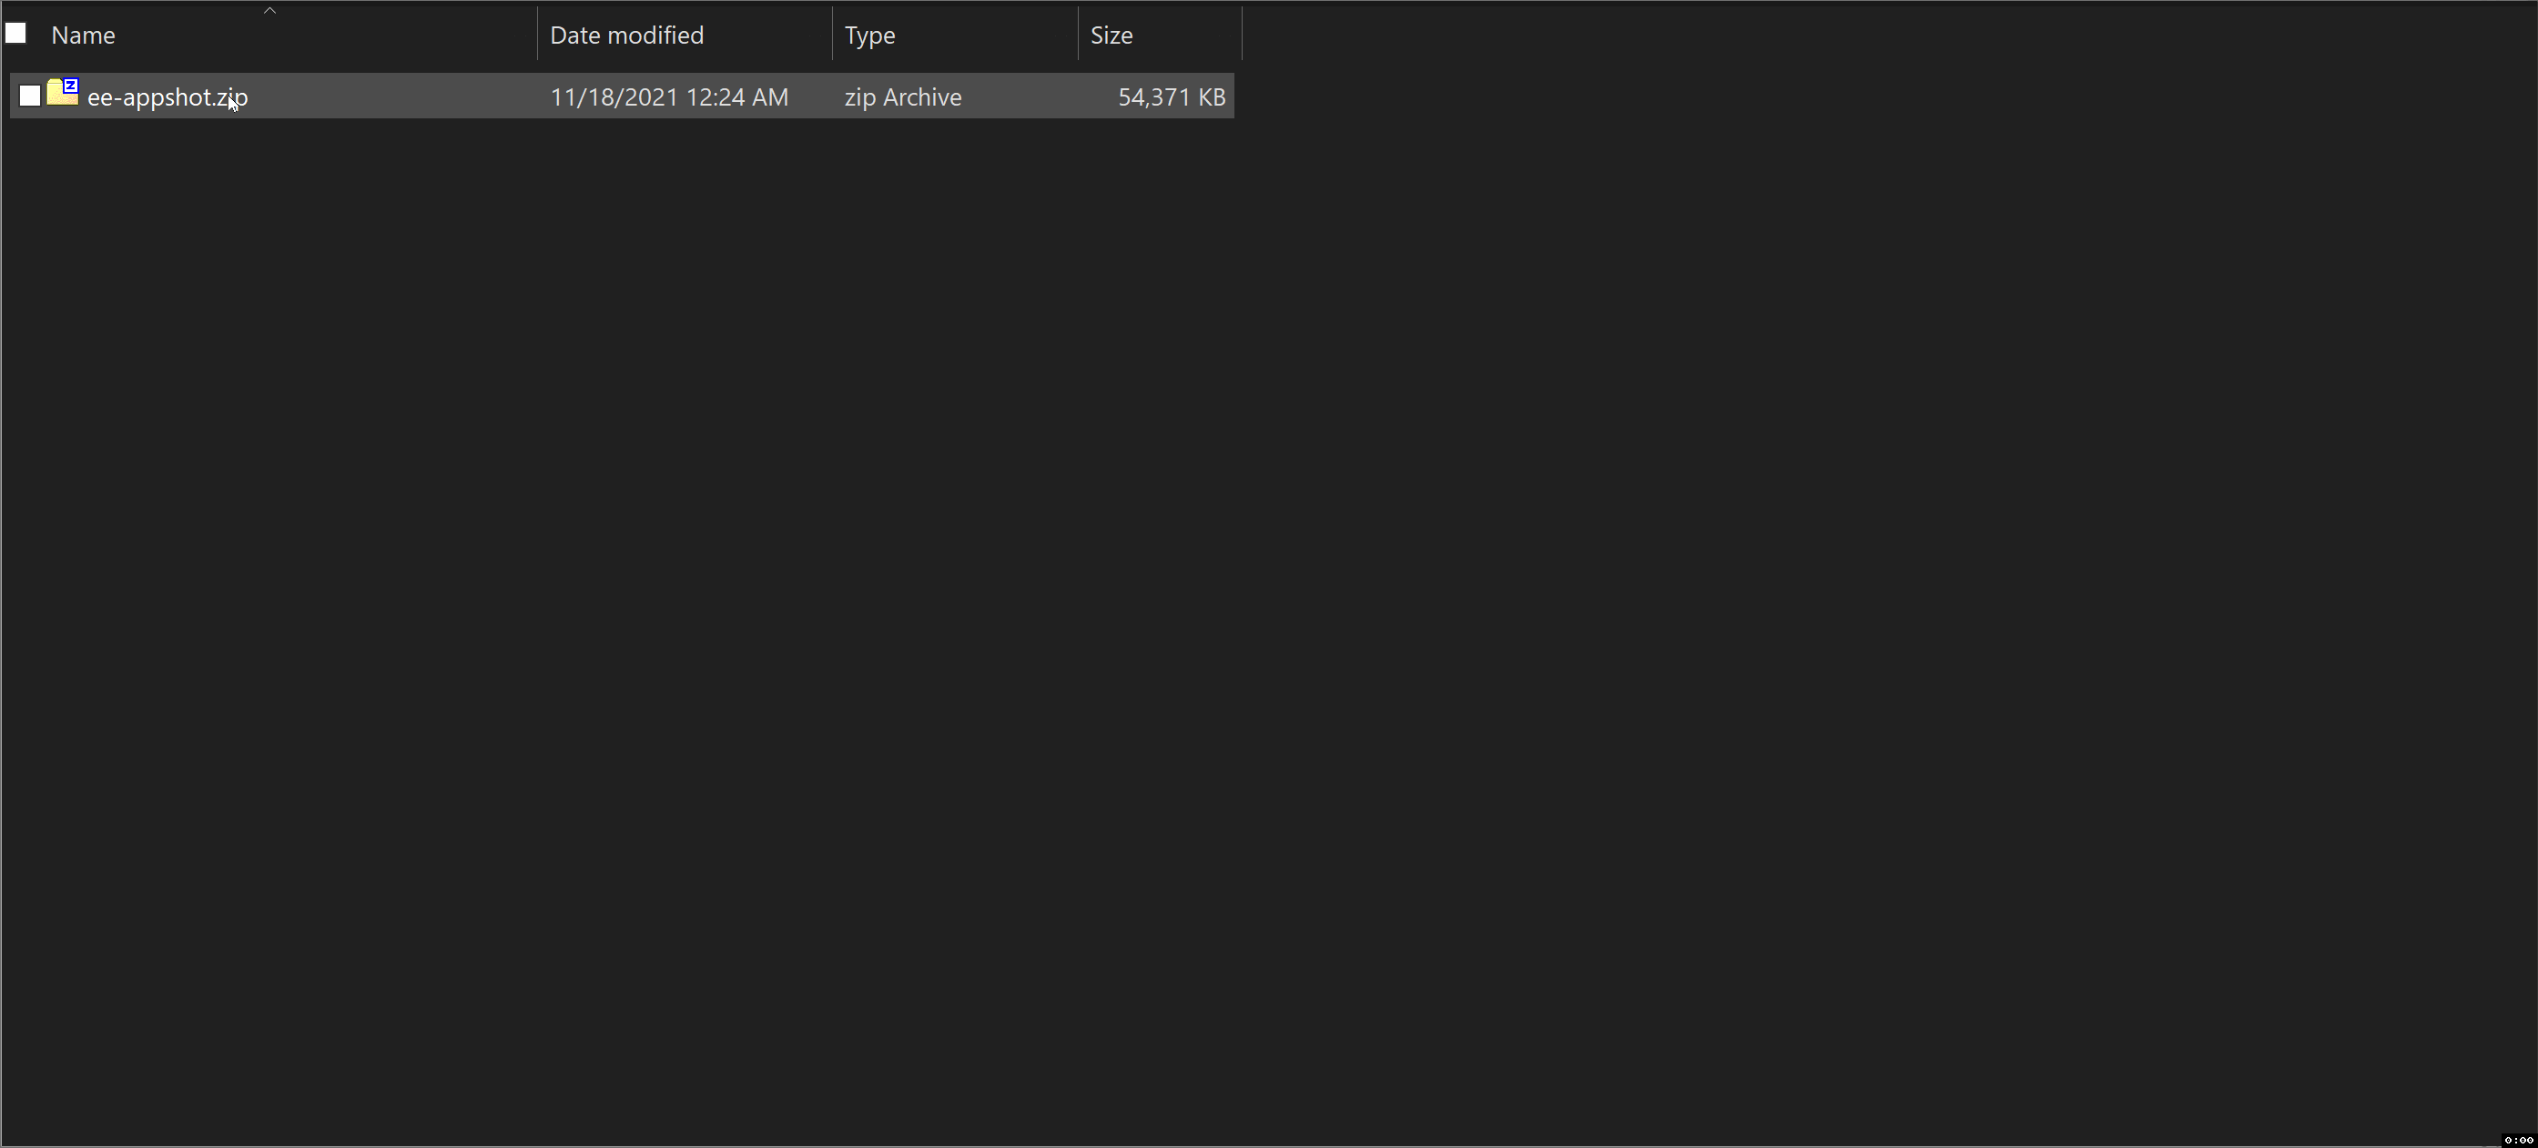Click divider between Name and Date modified
This screenshot has height=1148, width=2538.
[x=538, y=34]
